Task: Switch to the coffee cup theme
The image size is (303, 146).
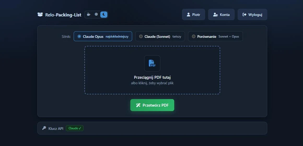Action: [x=89, y=14]
